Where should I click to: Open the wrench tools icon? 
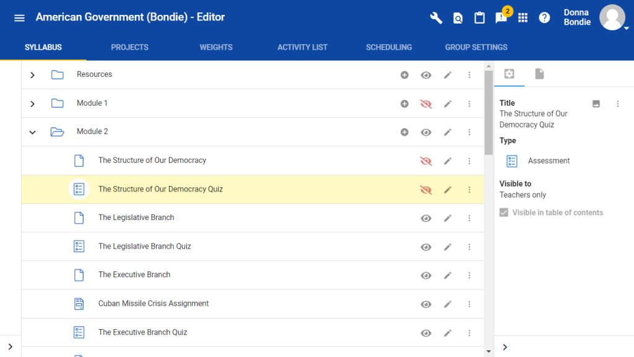point(436,18)
